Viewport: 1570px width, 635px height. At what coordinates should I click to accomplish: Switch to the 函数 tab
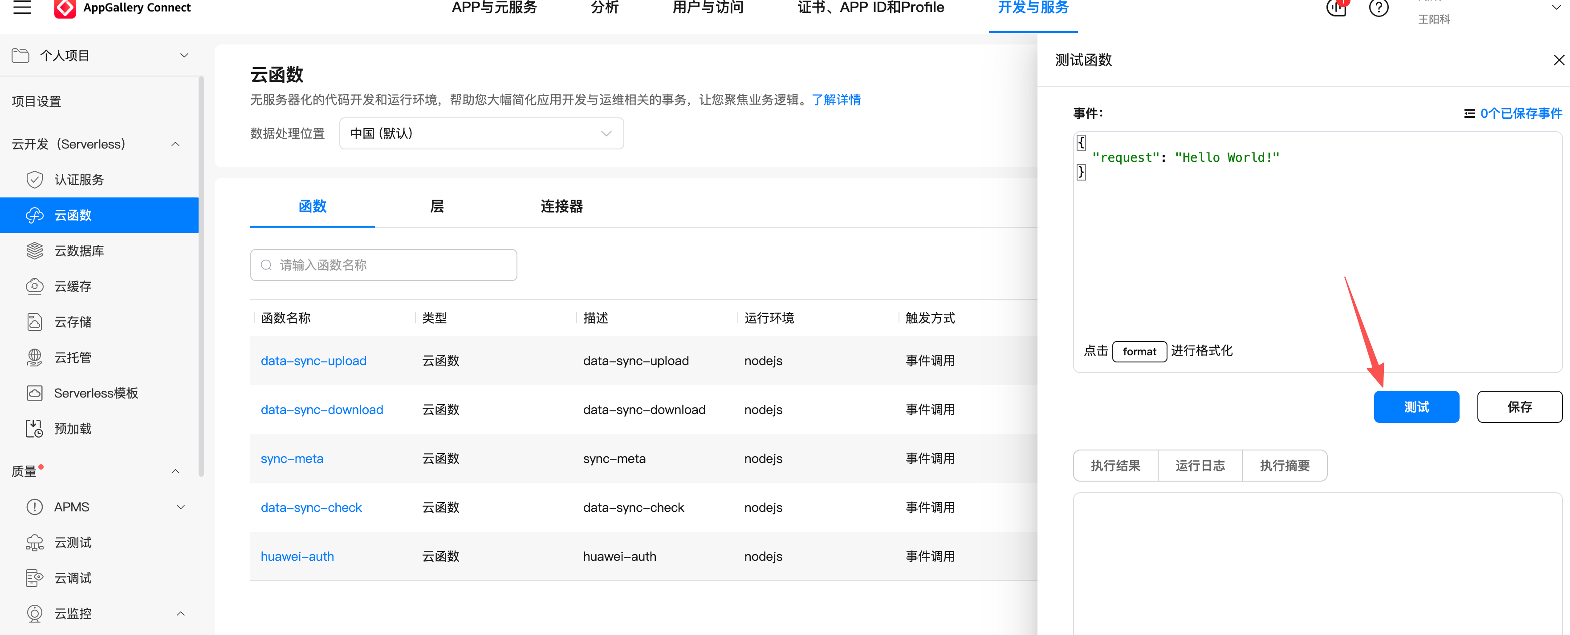coord(313,206)
